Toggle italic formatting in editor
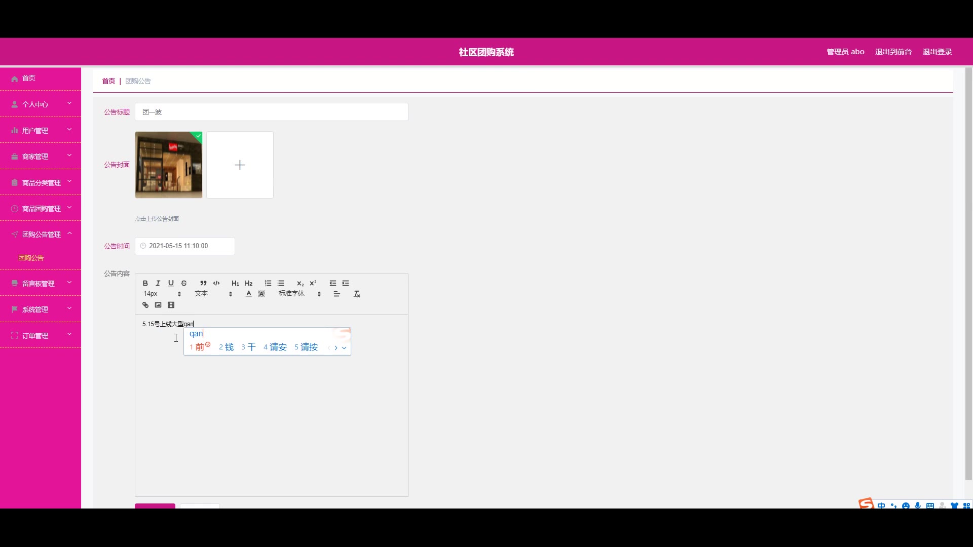Image resolution: width=973 pixels, height=547 pixels. [158, 283]
